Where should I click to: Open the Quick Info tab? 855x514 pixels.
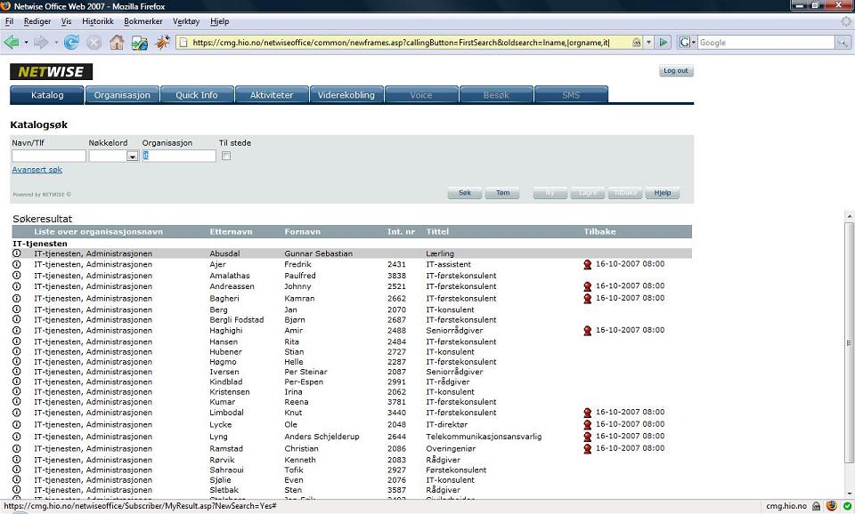[197, 95]
